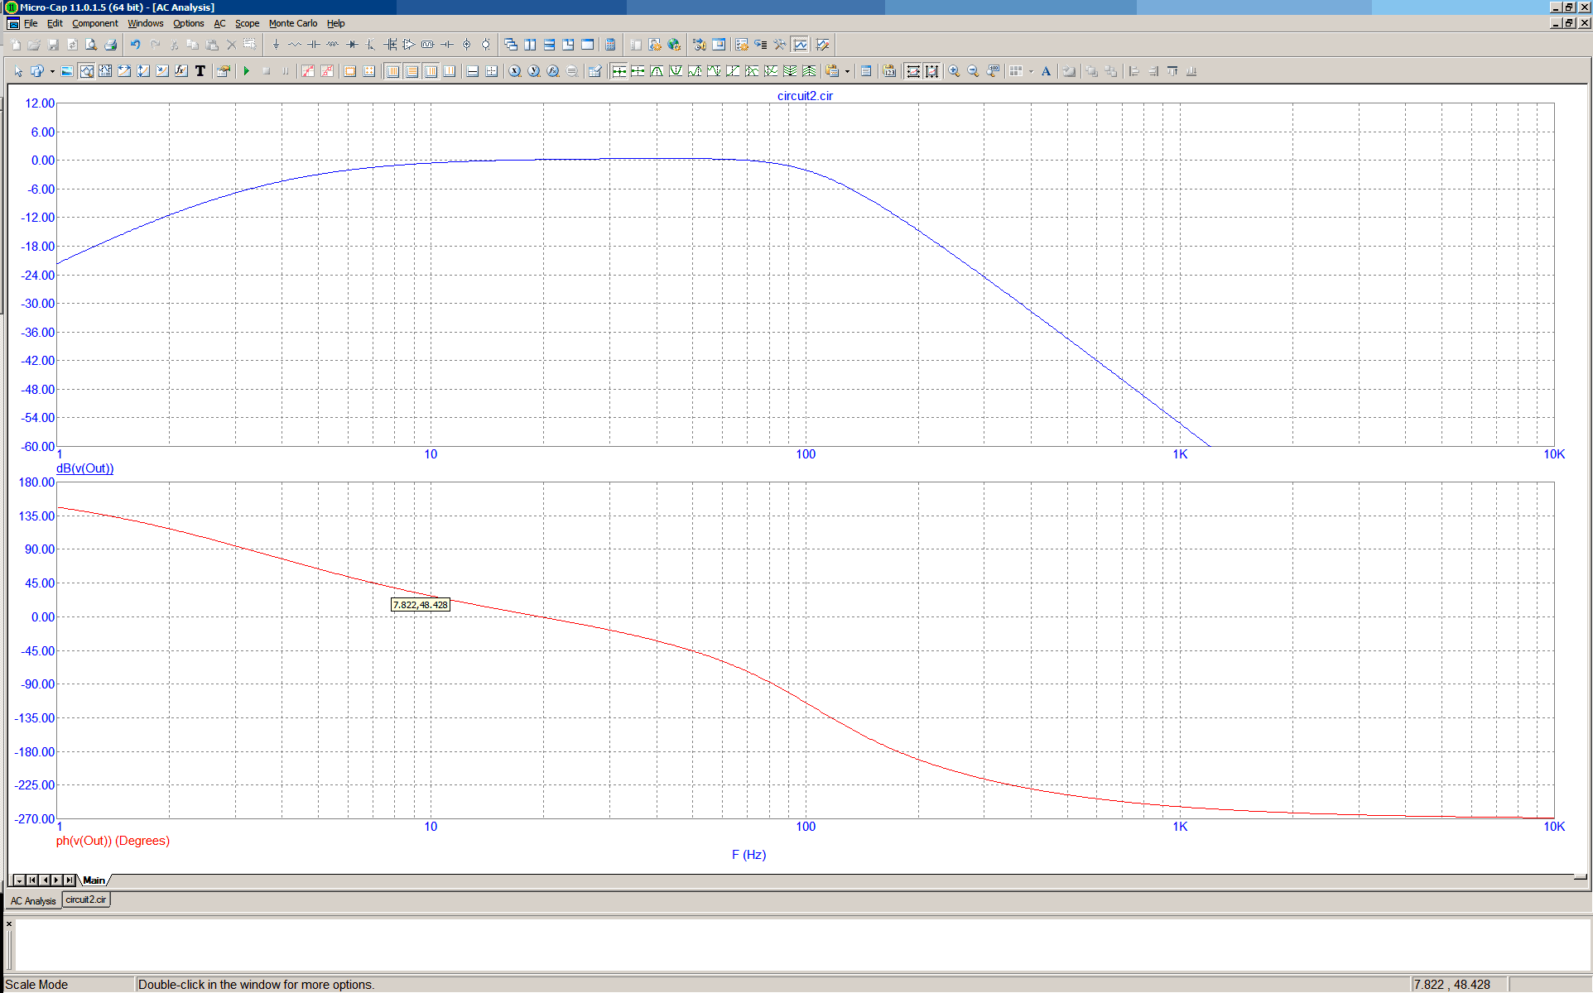Expand the dropdown arrow beside clipboard icon

(x=847, y=71)
